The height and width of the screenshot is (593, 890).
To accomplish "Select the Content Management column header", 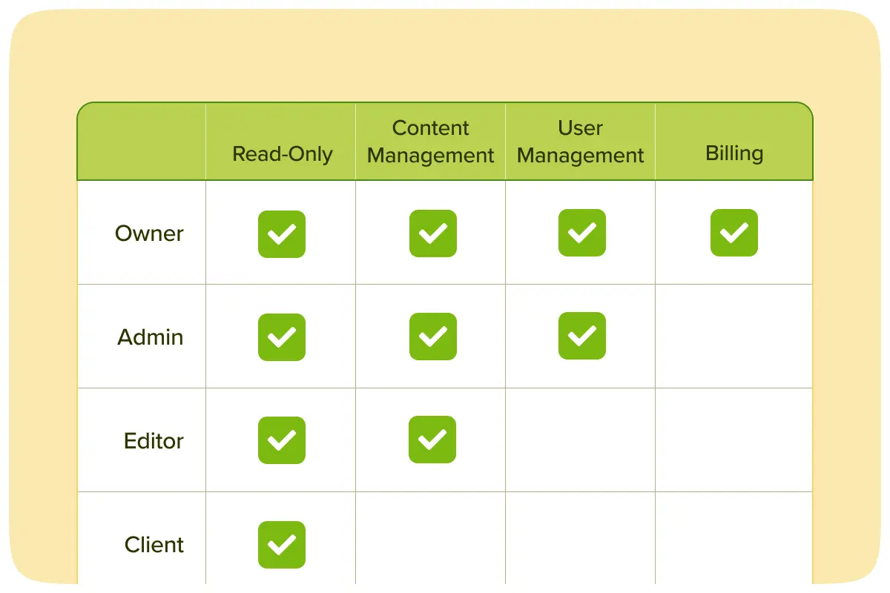I will click(x=431, y=142).
